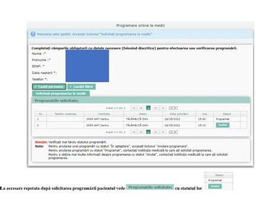
Task: Open rows-per-page dropdown above the table
Action: point(173,108)
